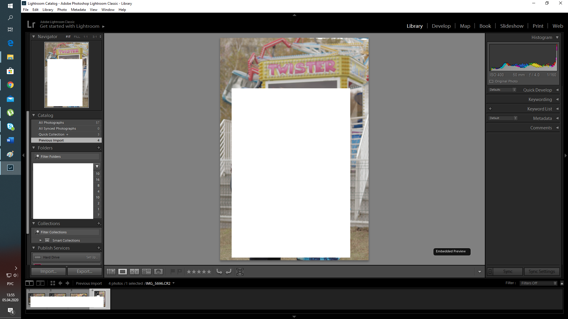The width and height of the screenshot is (568, 319).
Task: Switch to the Map module
Action: tap(465, 26)
